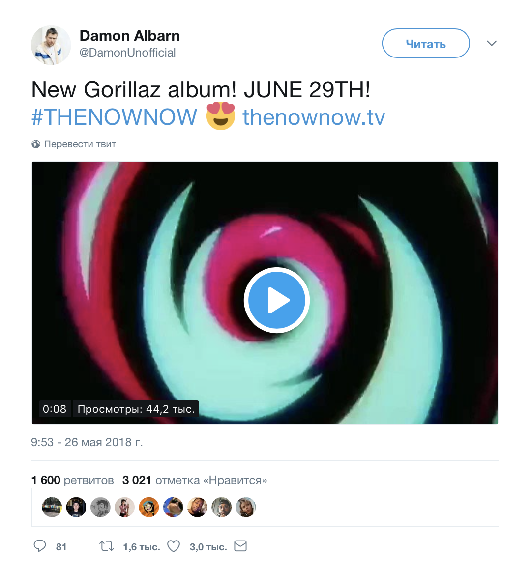Viewport: 531px width, 569px height.
Task: Like the tweet with the heart icon
Action: pos(174,546)
